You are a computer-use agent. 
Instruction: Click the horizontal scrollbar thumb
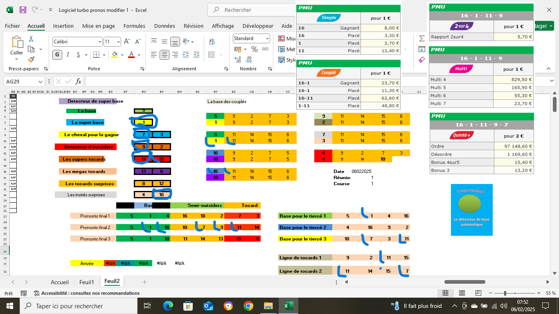(x=465, y=282)
